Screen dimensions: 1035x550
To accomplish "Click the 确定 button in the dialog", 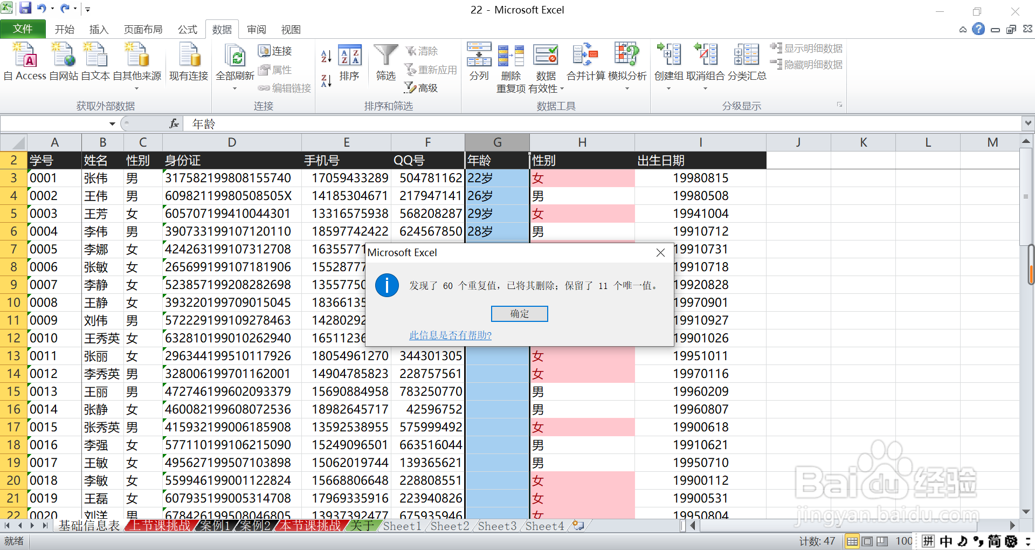I will click(520, 314).
